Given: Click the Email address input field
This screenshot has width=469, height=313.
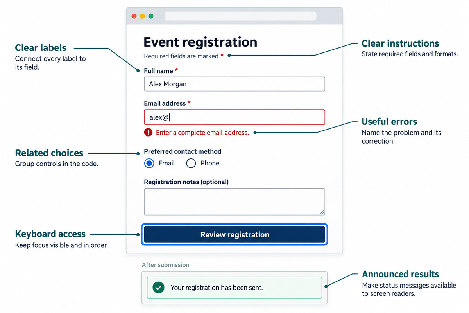Looking at the screenshot, I should tap(234, 117).
